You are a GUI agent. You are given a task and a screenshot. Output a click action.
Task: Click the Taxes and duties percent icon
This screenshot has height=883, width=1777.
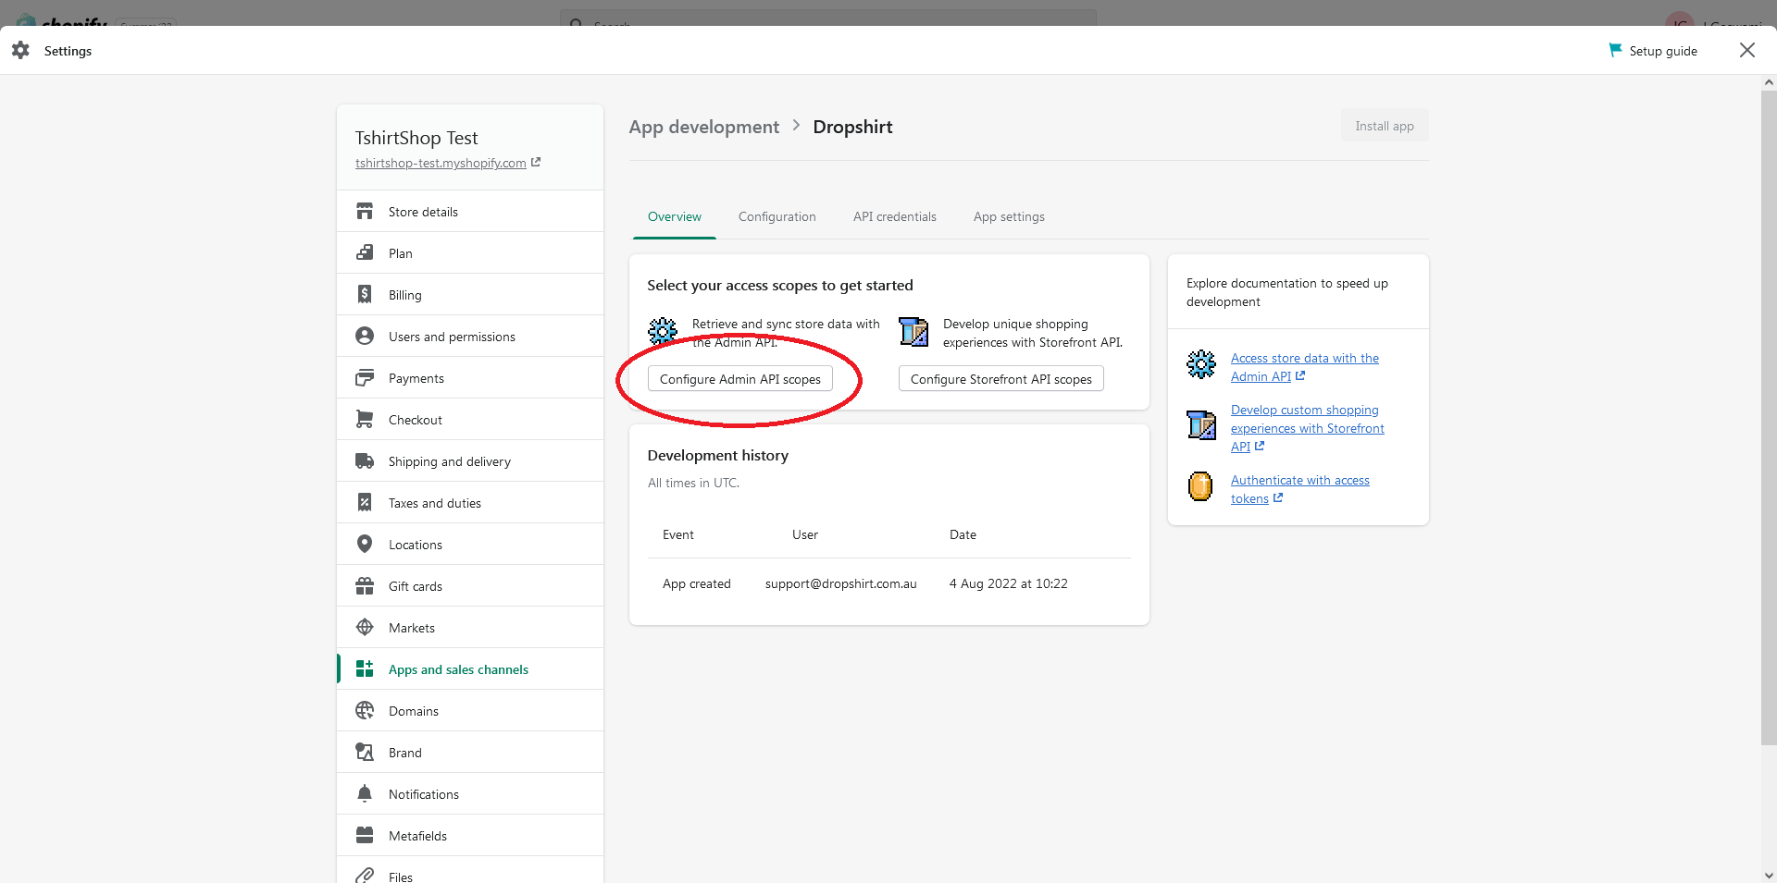pyautogui.click(x=365, y=503)
